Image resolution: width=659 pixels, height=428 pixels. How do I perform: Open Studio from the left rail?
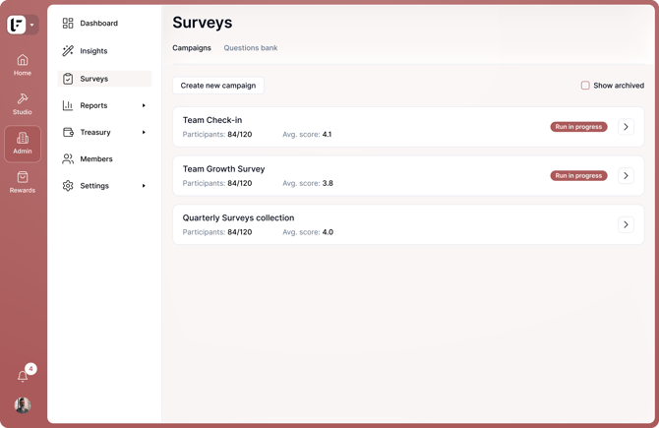(23, 104)
